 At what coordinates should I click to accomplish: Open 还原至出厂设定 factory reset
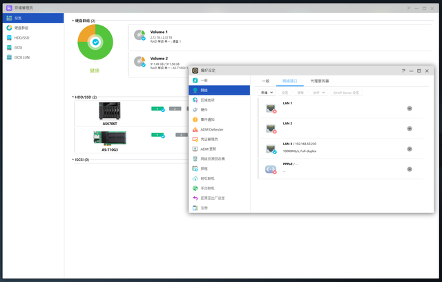[213, 198]
